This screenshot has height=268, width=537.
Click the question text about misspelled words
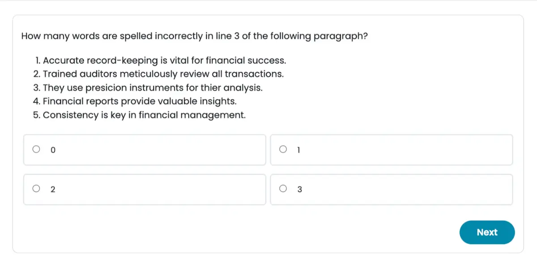[x=194, y=36]
